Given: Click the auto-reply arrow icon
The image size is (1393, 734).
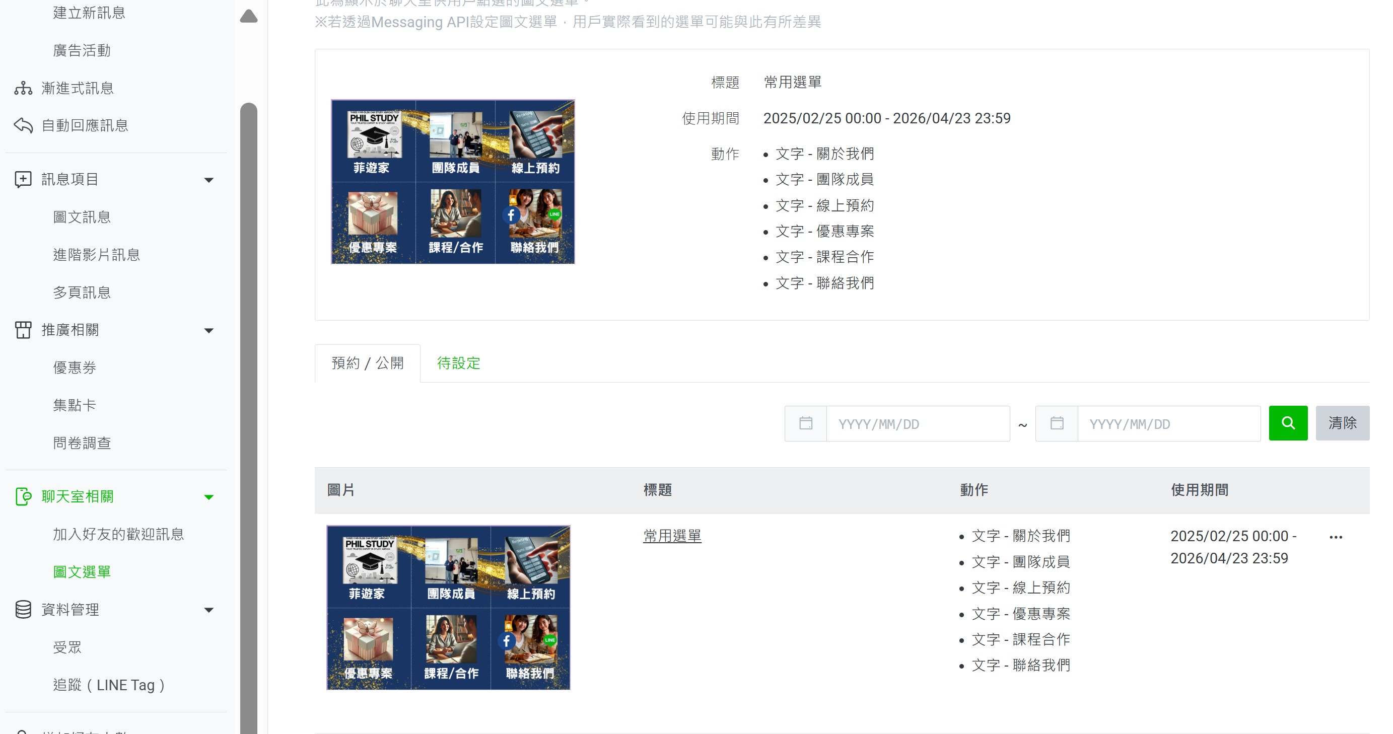Looking at the screenshot, I should coord(23,125).
